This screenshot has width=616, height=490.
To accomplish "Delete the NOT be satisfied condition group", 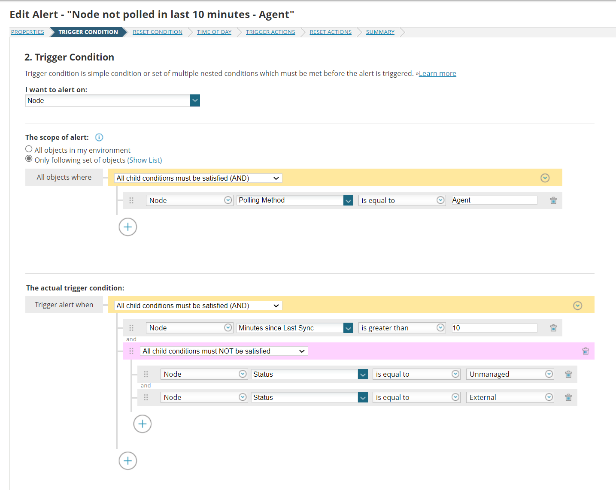I will (x=586, y=351).
